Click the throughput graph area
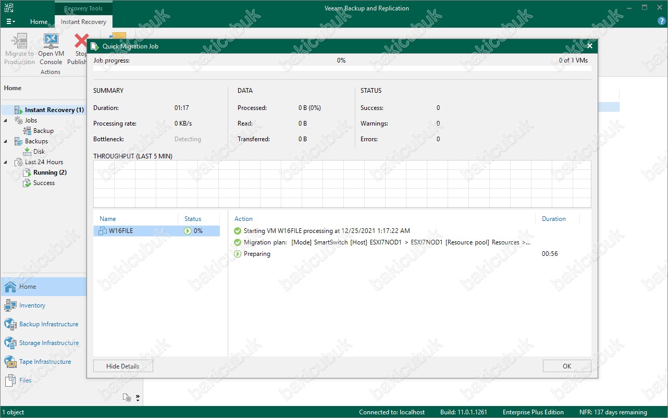This screenshot has height=418, width=668. point(342,184)
